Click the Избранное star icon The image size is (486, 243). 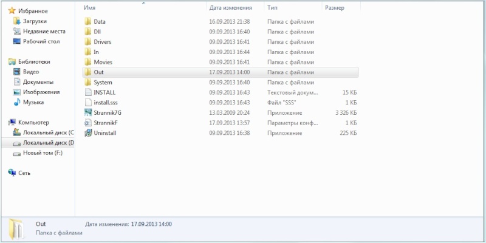click(x=12, y=11)
